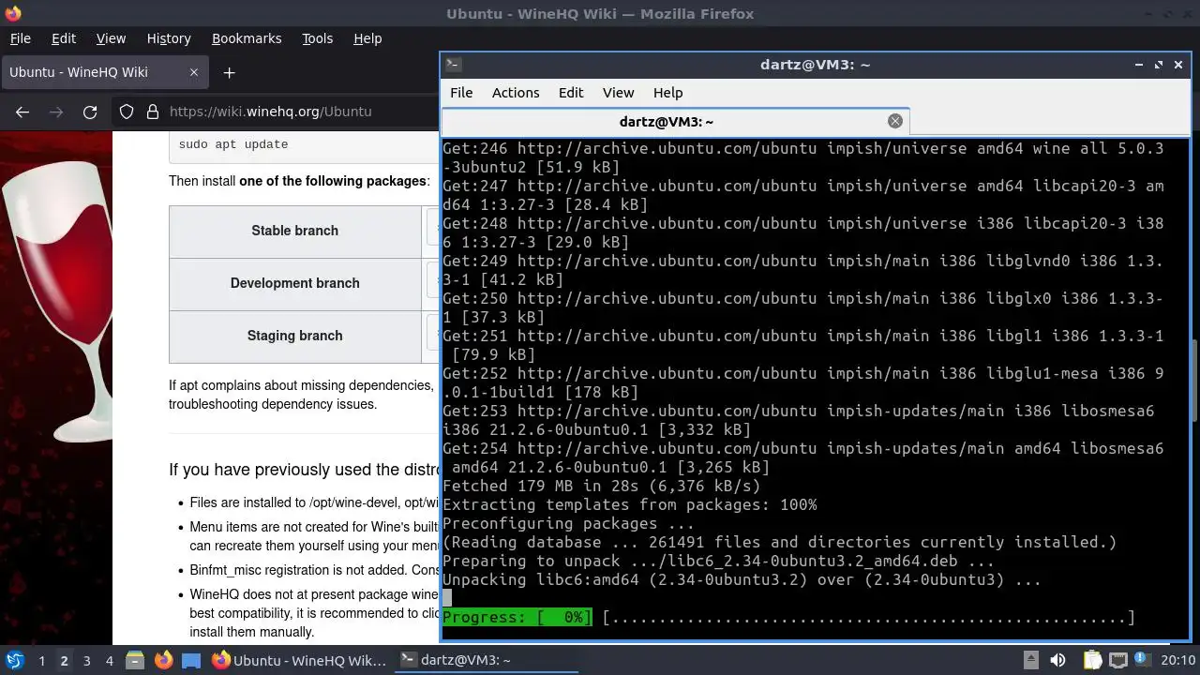This screenshot has width=1200, height=675.
Task: Switch to workspace 3
Action: pos(86,660)
